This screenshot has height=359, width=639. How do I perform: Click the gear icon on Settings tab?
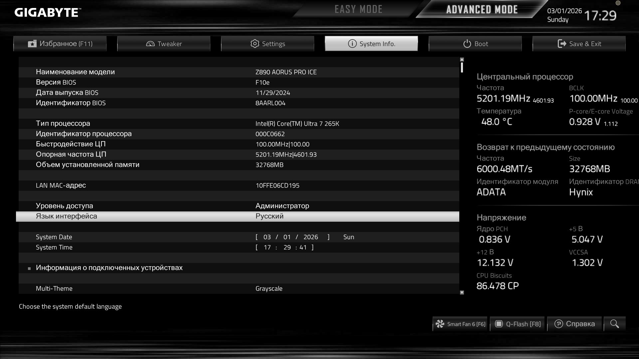(x=255, y=44)
